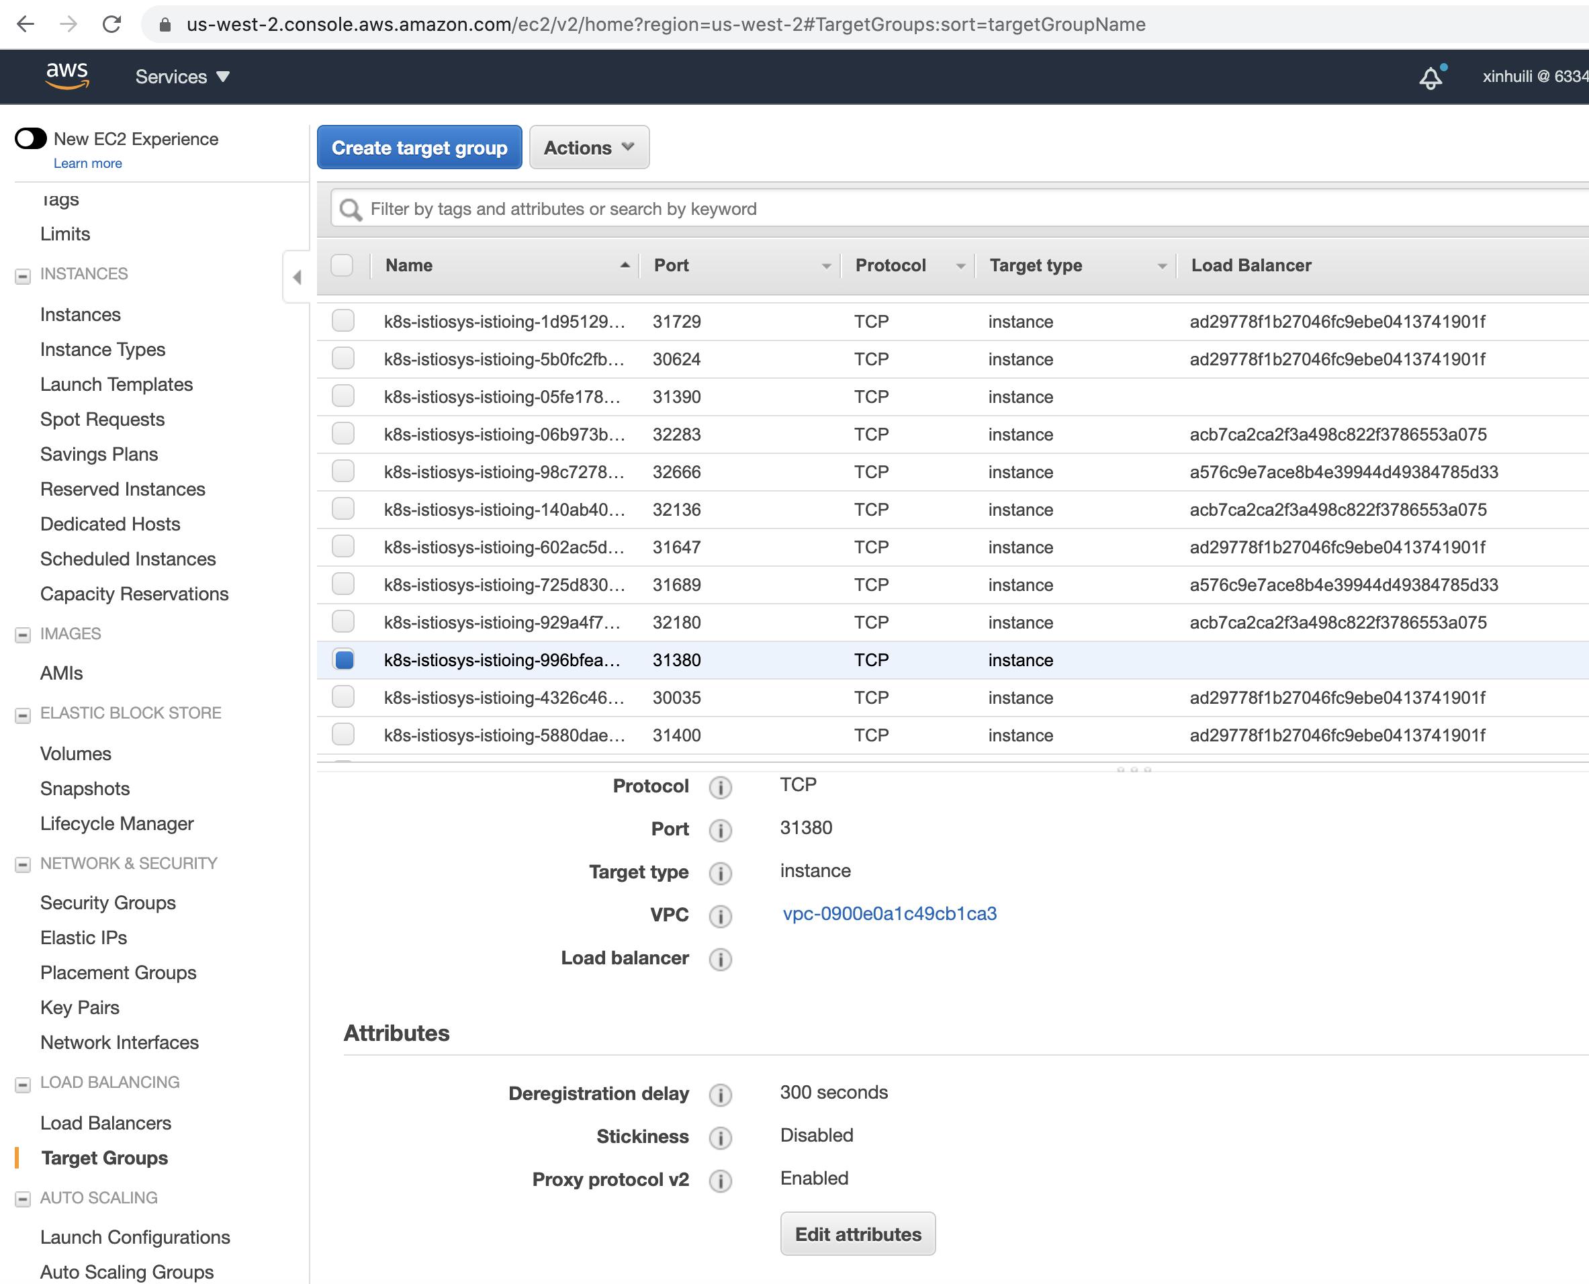Check the k8s-istiosys-istioing-1d95129 row checkbox
This screenshot has width=1589, height=1284.
(343, 320)
